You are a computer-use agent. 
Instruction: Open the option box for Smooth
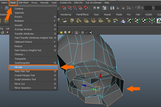tap(55, 25)
